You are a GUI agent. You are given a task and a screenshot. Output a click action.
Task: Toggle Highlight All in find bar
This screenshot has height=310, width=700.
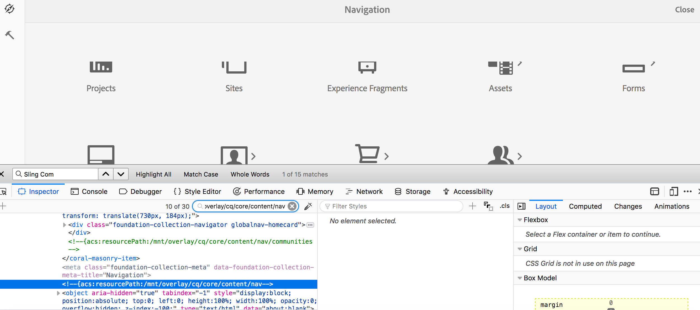(153, 174)
